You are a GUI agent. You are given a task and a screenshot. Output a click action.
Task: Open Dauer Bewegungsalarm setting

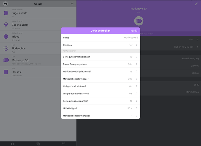point(100,64)
